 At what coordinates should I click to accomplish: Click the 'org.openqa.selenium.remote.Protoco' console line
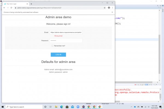click(x=137, y=92)
